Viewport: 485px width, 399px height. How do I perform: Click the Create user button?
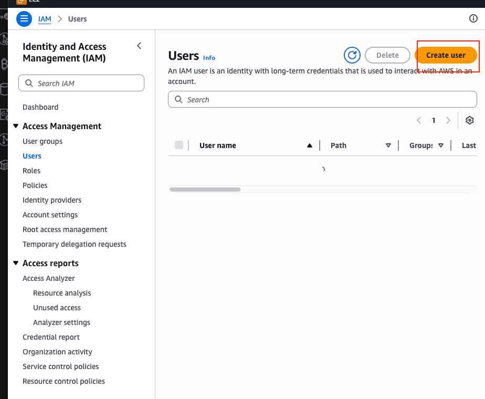447,55
